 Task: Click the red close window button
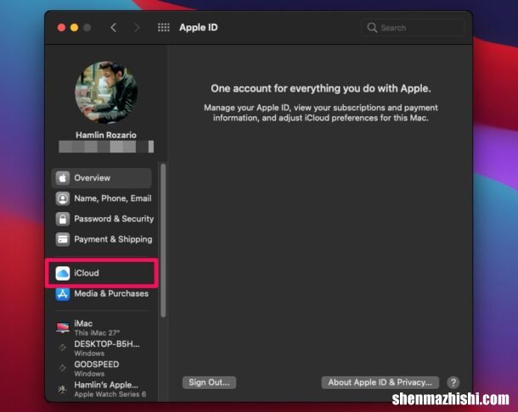(x=61, y=27)
